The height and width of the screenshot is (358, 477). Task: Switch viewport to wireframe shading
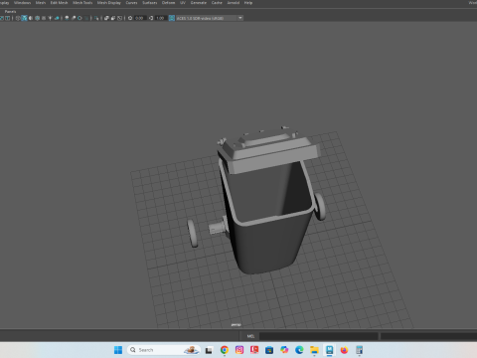18,18
